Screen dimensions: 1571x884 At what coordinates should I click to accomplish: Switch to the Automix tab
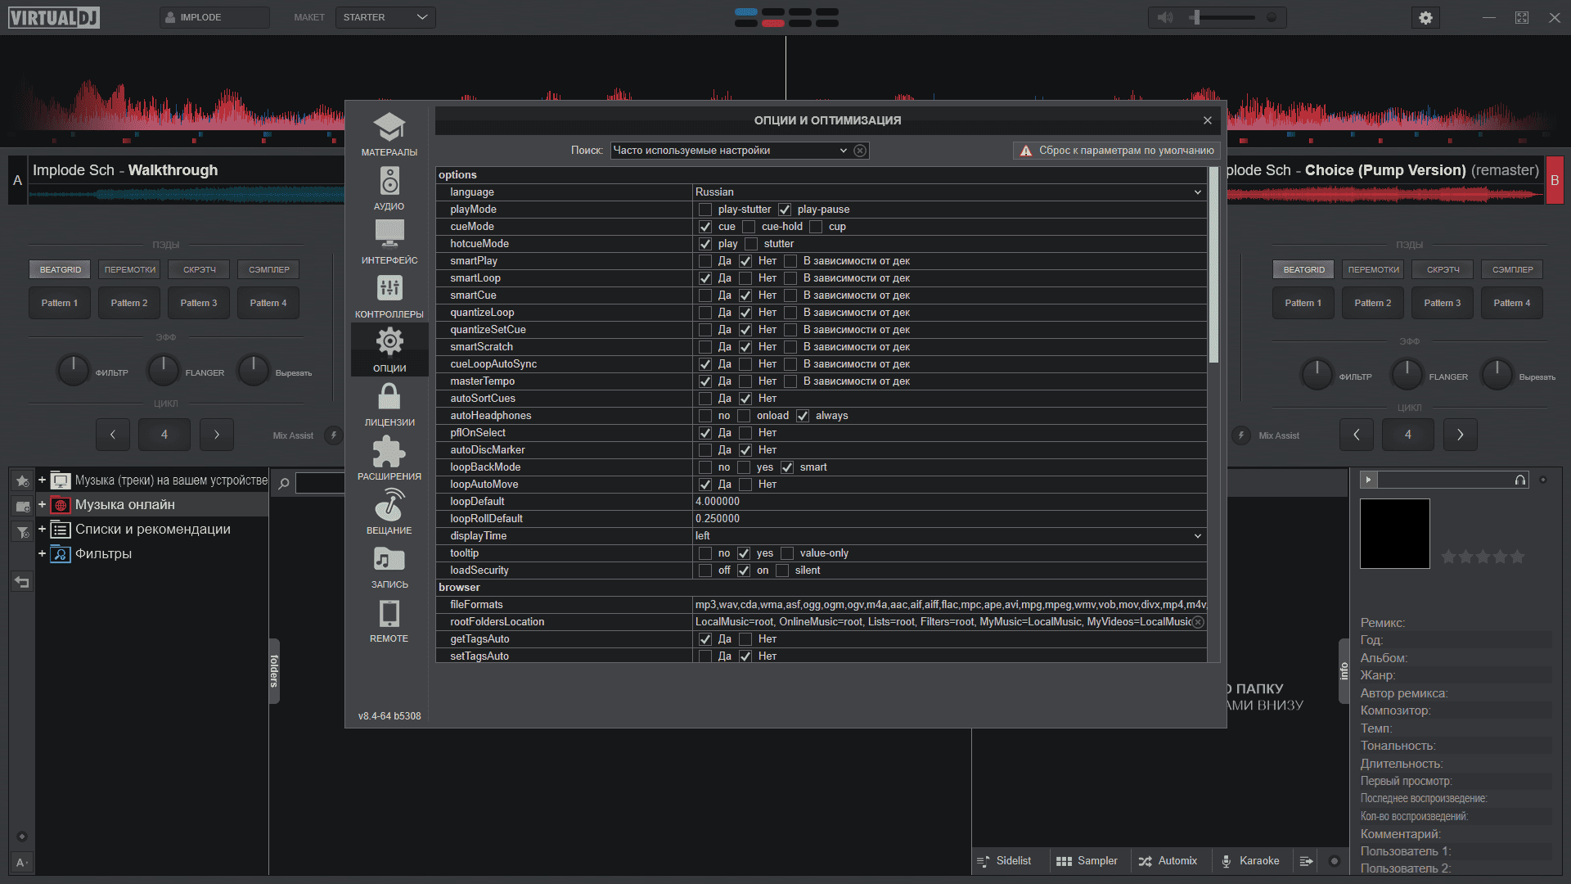coord(1168,861)
